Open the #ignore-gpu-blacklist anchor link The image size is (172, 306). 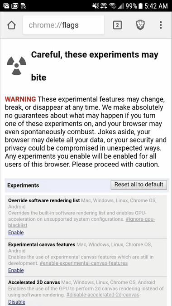pyautogui.click(x=81, y=222)
